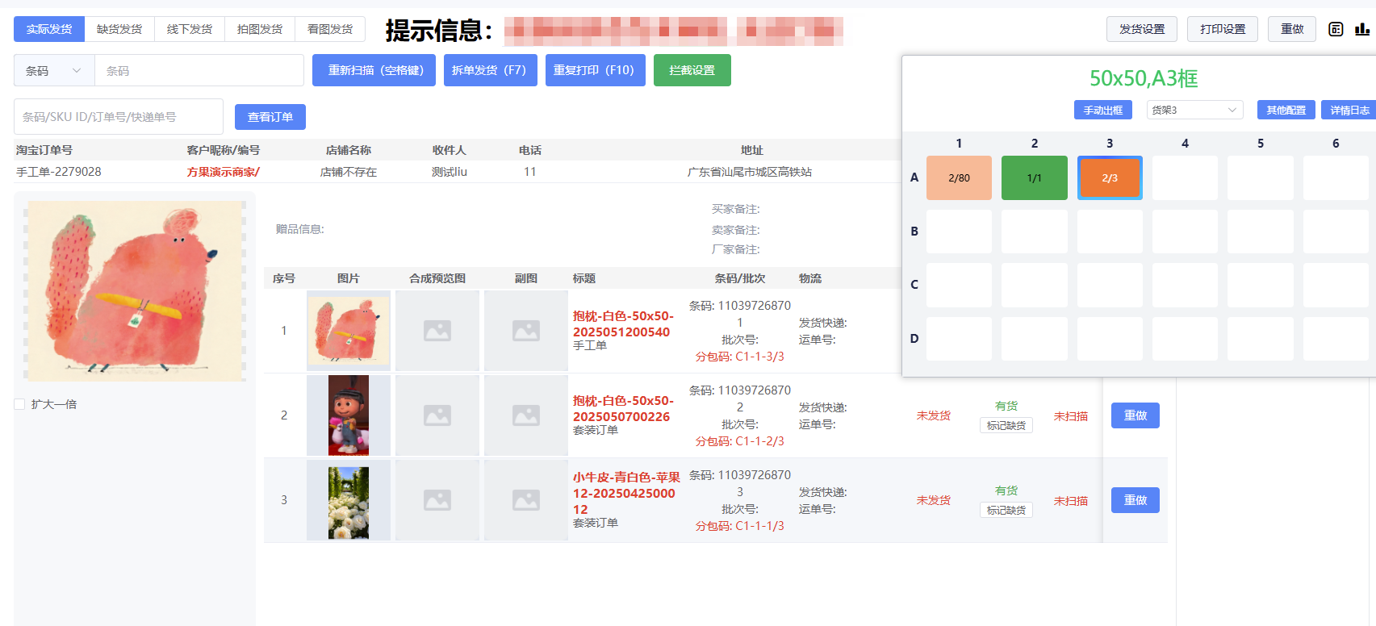Click the 手动出框 button
The height and width of the screenshot is (626, 1376).
click(1102, 110)
